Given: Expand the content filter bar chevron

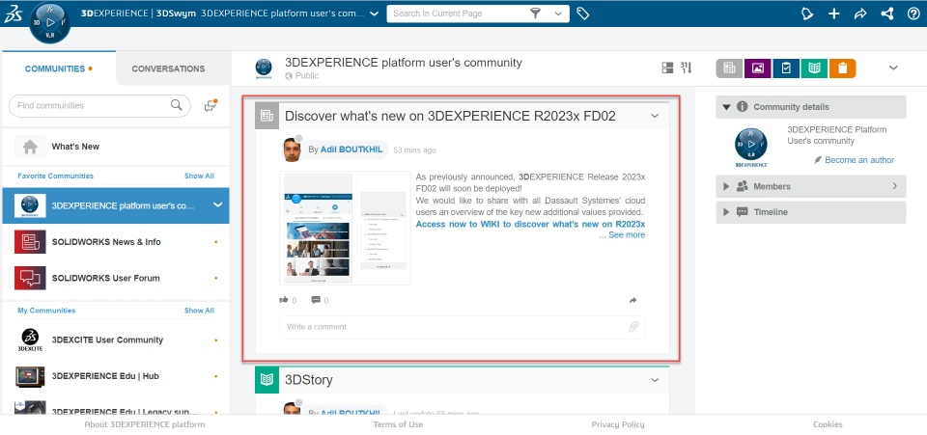Looking at the screenshot, I should click(x=893, y=68).
